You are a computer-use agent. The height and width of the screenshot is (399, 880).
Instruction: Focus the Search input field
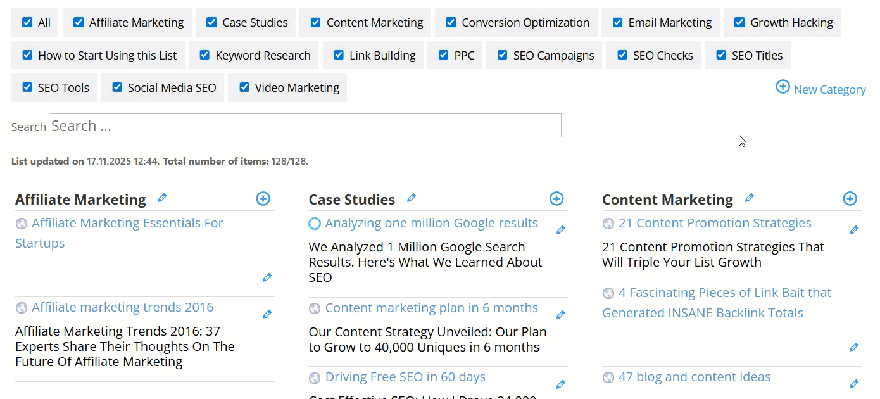pos(305,125)
